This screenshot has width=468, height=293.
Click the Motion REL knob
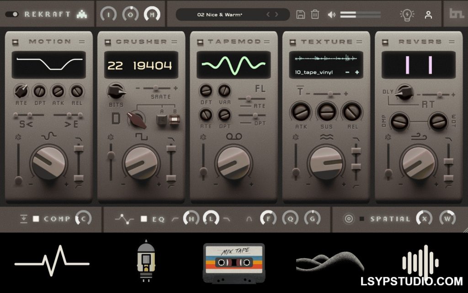tap(77, 91)
